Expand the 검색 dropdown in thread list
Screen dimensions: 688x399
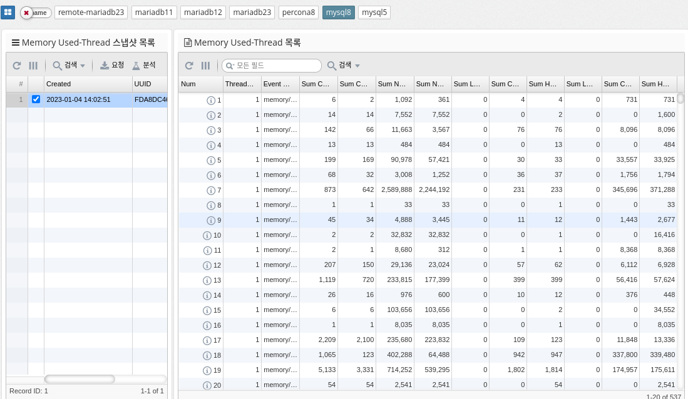click(x=344, y=66)
